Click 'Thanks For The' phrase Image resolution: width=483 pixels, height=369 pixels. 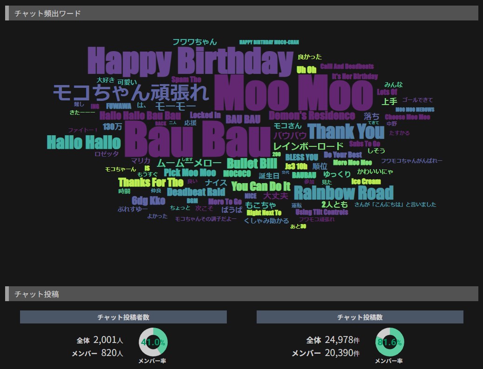[151, 183]
